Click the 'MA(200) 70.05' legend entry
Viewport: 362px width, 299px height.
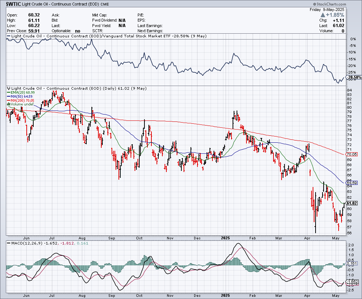[20, 100]
